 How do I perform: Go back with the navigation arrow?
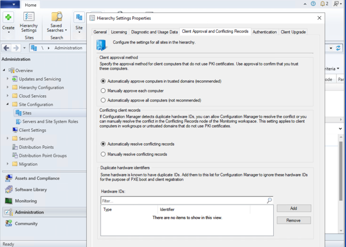point(6,48)
